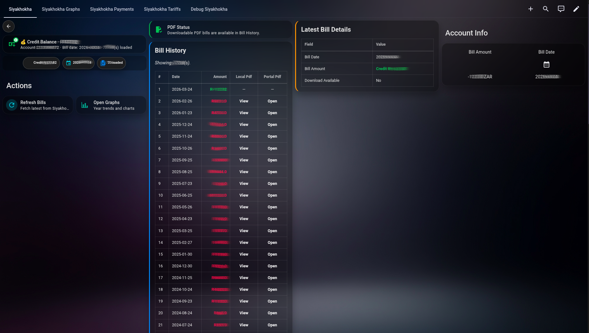View local PDF for 2025-03-25 bill
This screenshot has width=589, height=333.
(244, 231)
